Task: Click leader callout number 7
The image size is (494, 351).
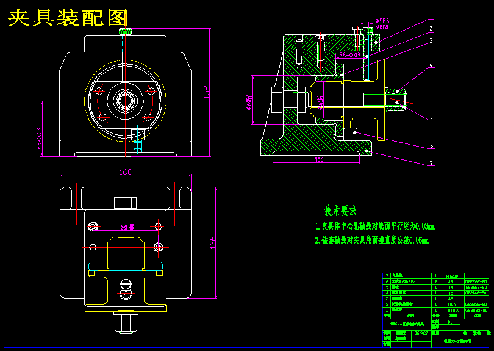Action: tap(432, 164)
